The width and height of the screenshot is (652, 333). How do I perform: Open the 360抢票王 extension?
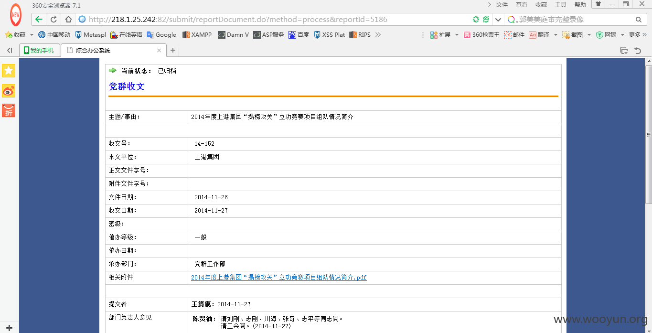[481, 35]
